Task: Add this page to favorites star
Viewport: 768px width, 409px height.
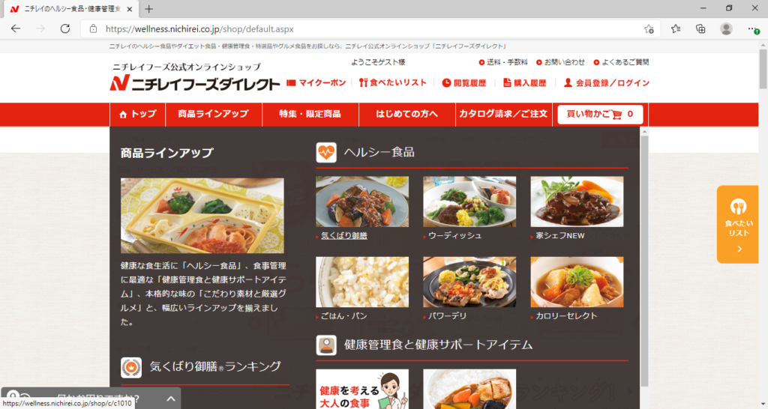Action: [x=649, y=29]
